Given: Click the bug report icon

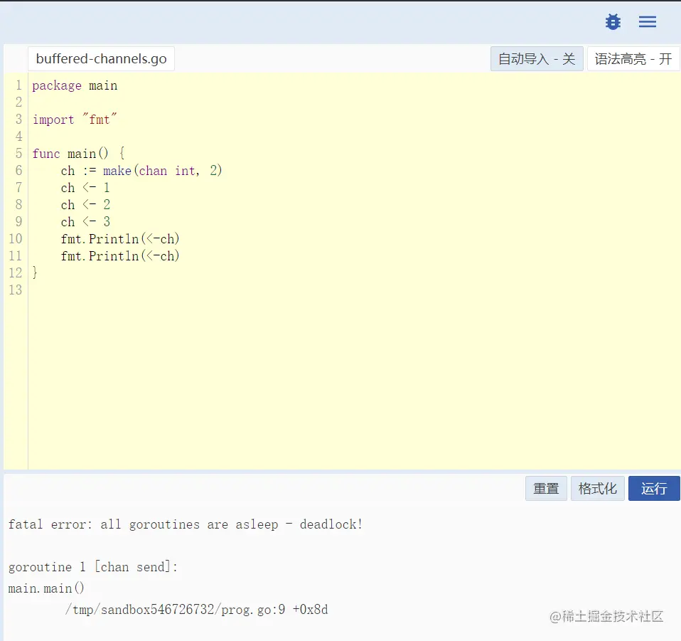Looking at the screenshot, I should pyautogui.click(x=613, y=22).
